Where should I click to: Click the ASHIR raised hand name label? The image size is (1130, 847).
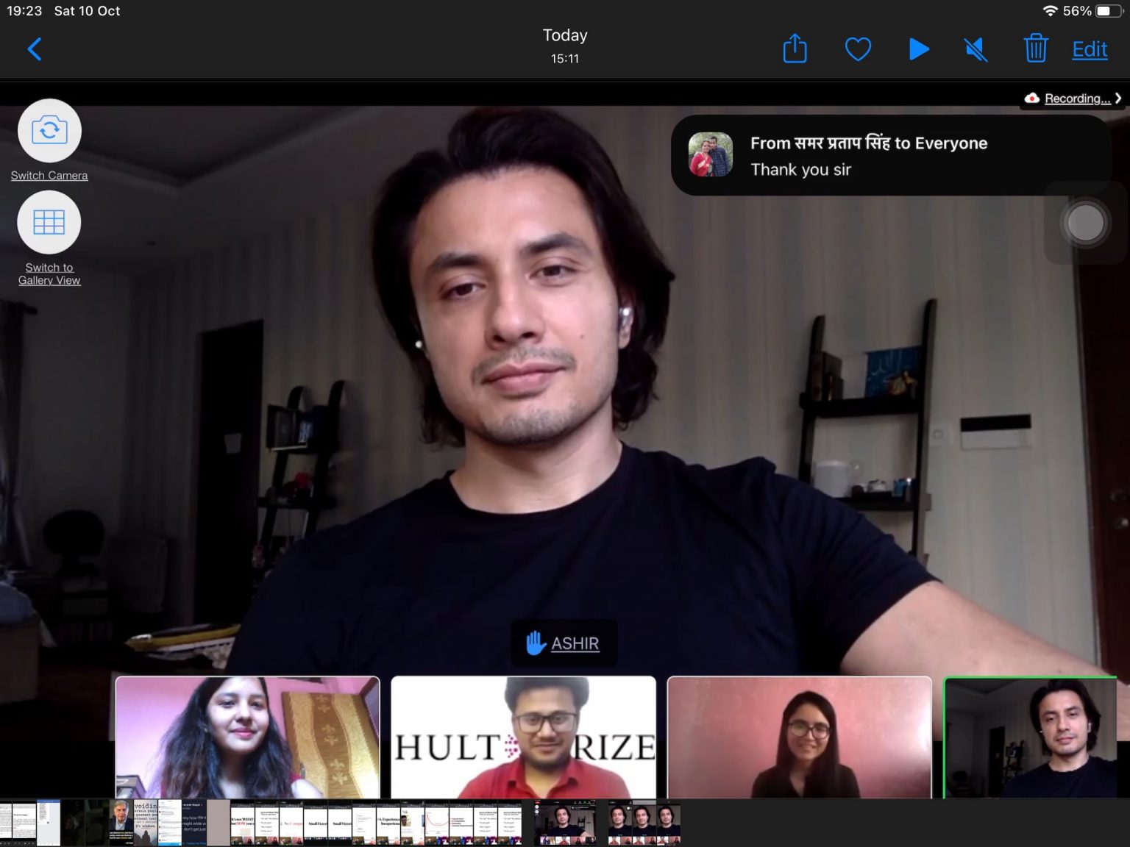pos(575,643)
